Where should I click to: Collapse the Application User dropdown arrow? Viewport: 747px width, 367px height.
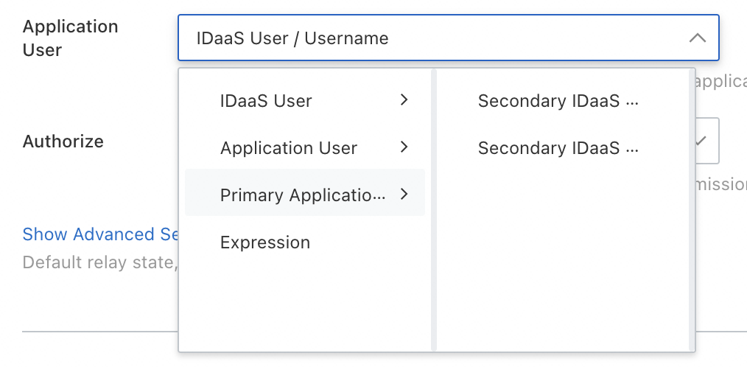tap(697, 38)
